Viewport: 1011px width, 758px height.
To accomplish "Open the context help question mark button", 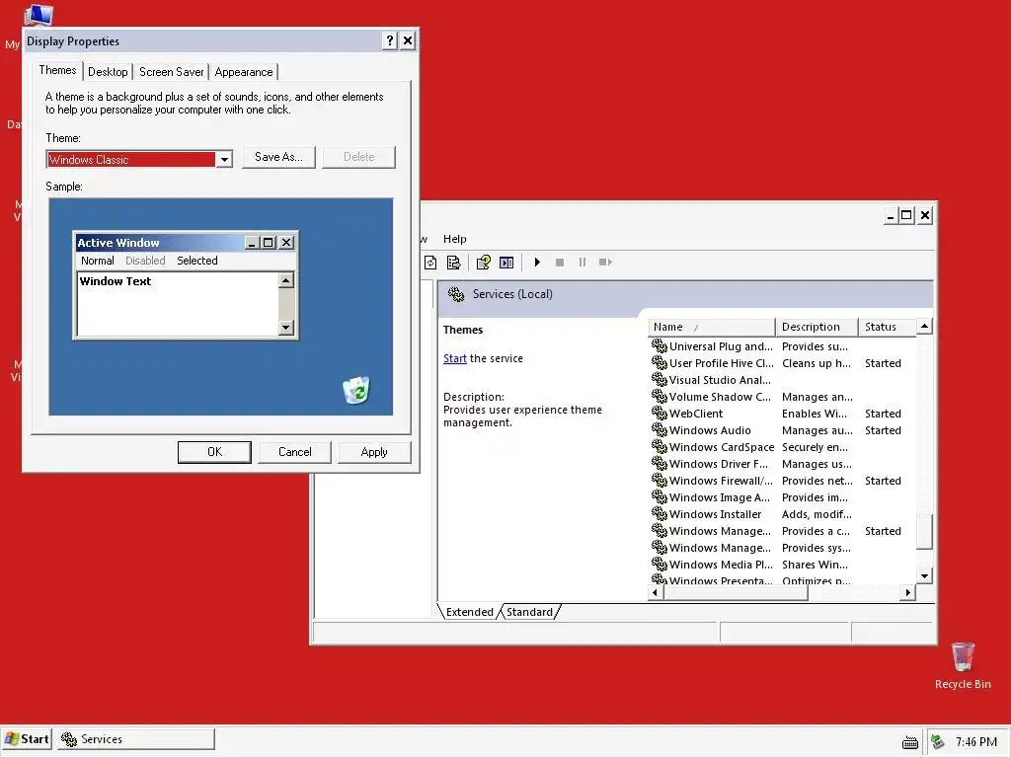I will [389, 41].
